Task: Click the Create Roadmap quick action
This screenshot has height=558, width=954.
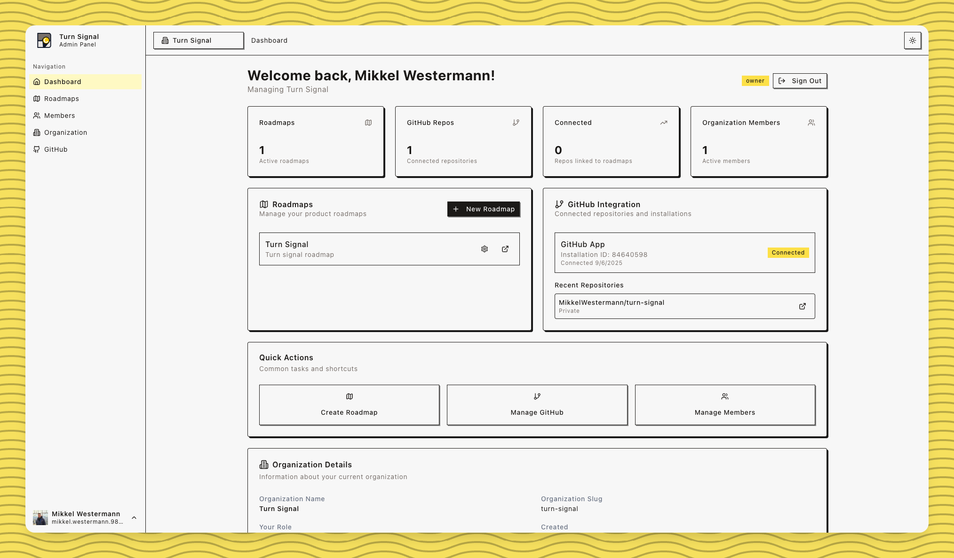Action: click(x=349, y=405)
